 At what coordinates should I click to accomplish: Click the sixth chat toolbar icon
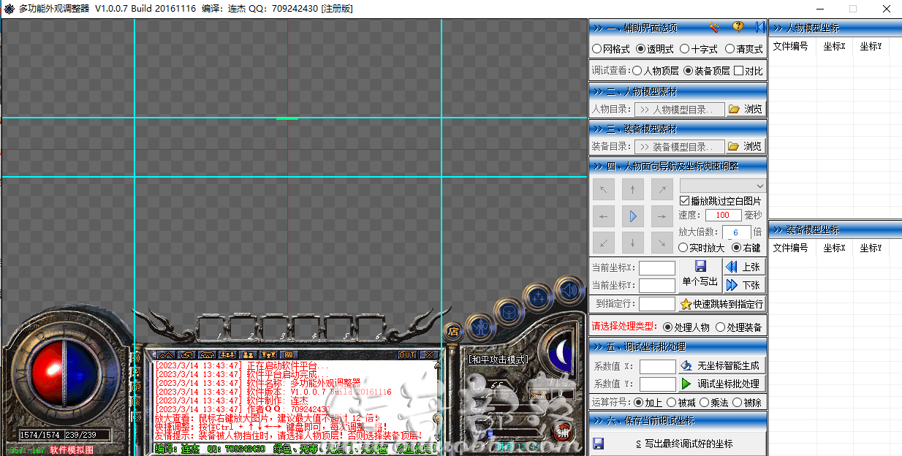268,355
